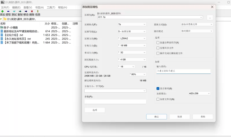This screenshot has width=231, height=137.
Task: Click the Copy (复制) toolbar icon
Action: 20,11
